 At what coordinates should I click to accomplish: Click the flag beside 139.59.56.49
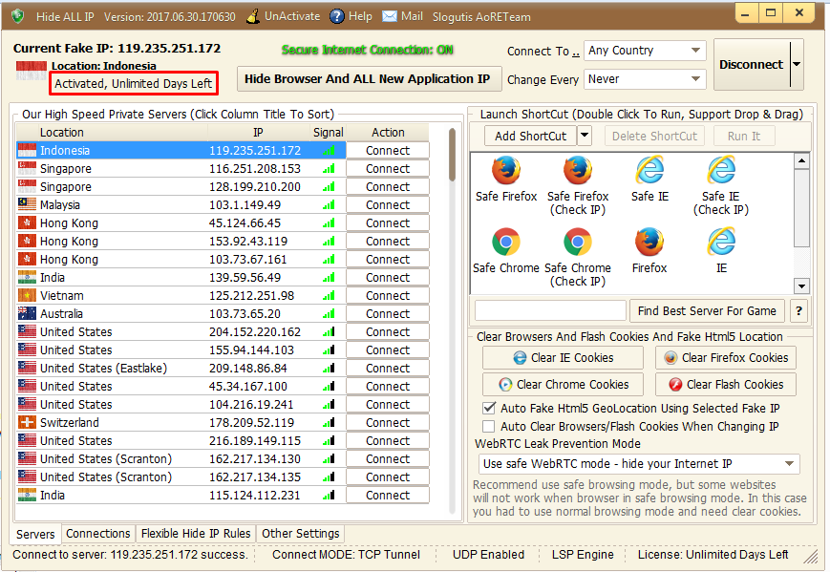27,277
